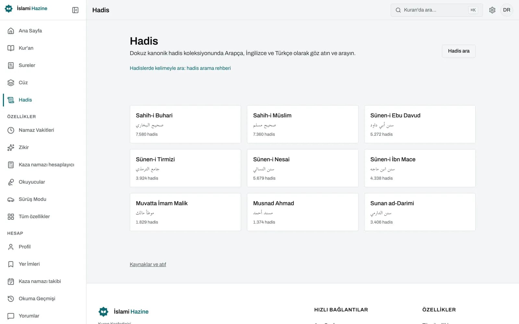Click the Kaza namazı takibi calendar icon
Image resolution: width=519 pixels, height=324 pixels.
click(x=11, y=281)
